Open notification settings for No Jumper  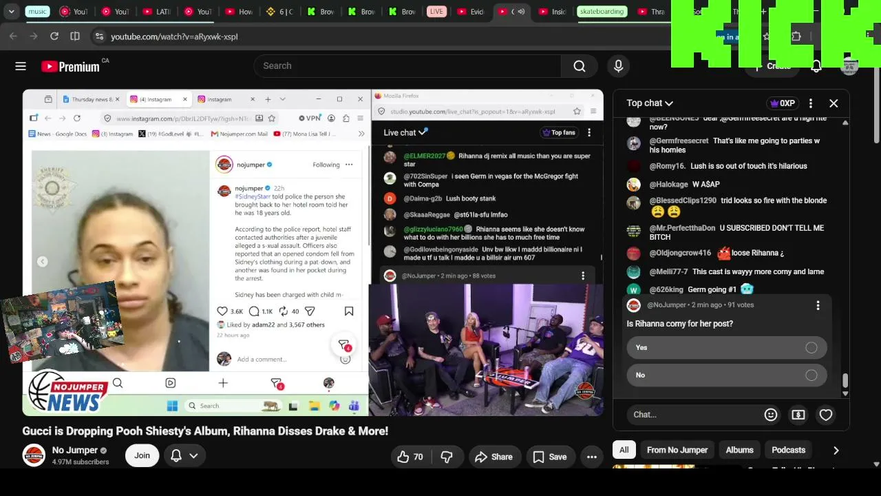click(x=184, y=455)
